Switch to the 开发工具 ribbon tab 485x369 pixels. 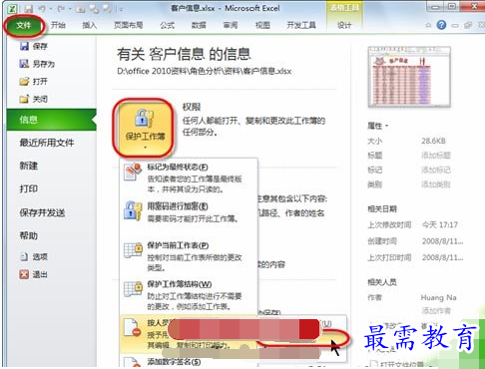click(x=301, y=25)
